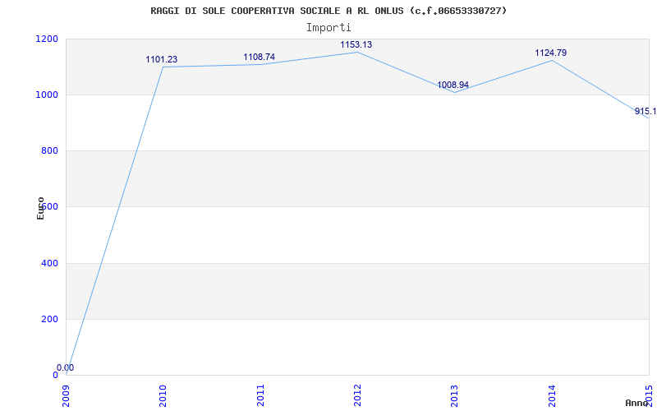Click the Anno axis title
This screenshot has width=657, height=411.
pyautogui.click(x=637, y=403)
